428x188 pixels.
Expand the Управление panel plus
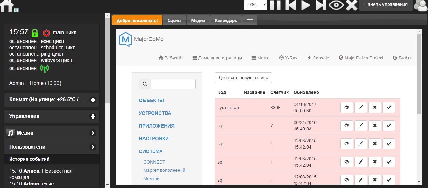click(x=93, y=116)
